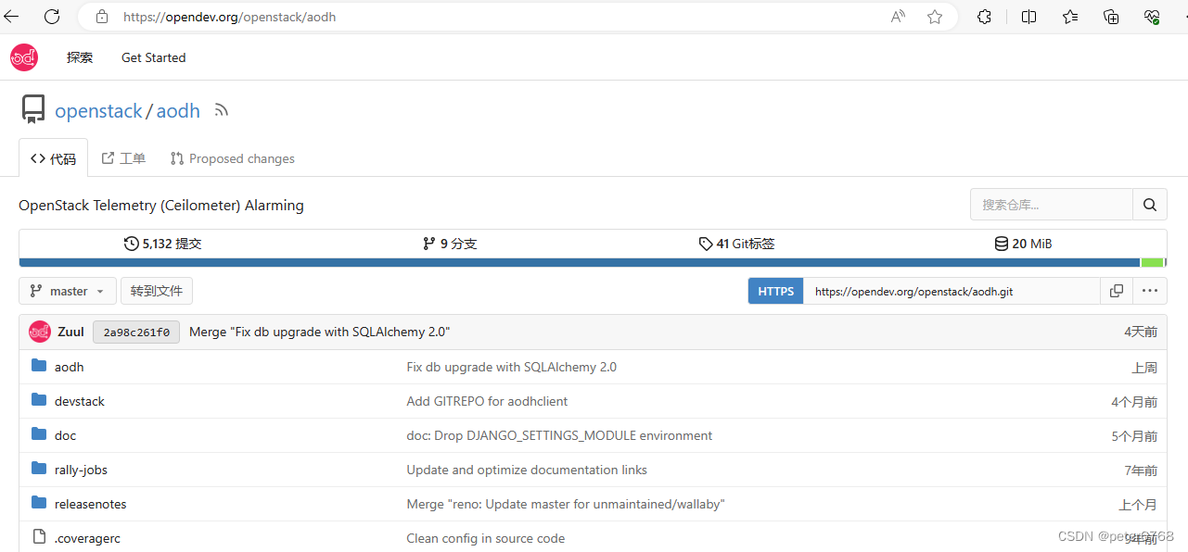Copy the clone URL with copy icon
This screenshot has height=552, width=1188.
(1117, 291)
